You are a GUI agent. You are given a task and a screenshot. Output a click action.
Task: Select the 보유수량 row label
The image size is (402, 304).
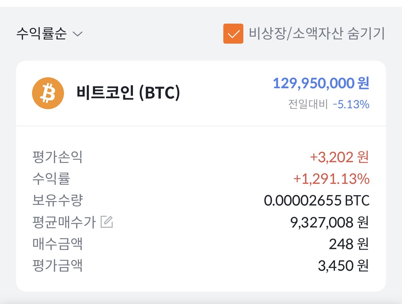pyautogui.click(x=57, y=200)
